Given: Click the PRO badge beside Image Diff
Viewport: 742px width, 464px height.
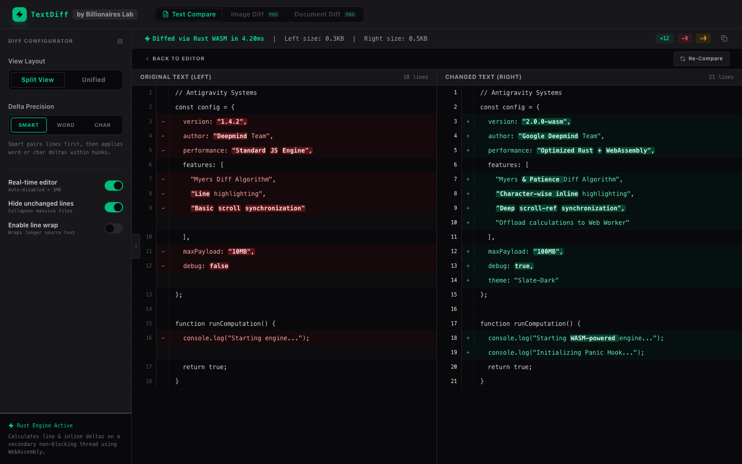Looking at the screenshot, I should 274,14.
